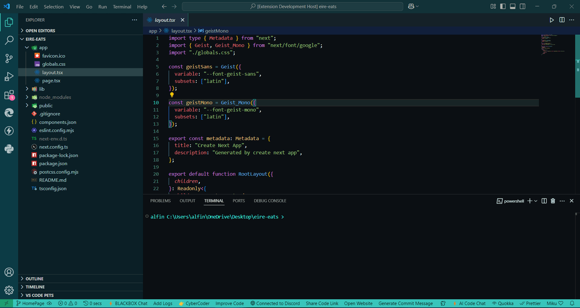Toggle Quokka in status bar
Viewport: 580px width, 308px height.
[503, 304]
